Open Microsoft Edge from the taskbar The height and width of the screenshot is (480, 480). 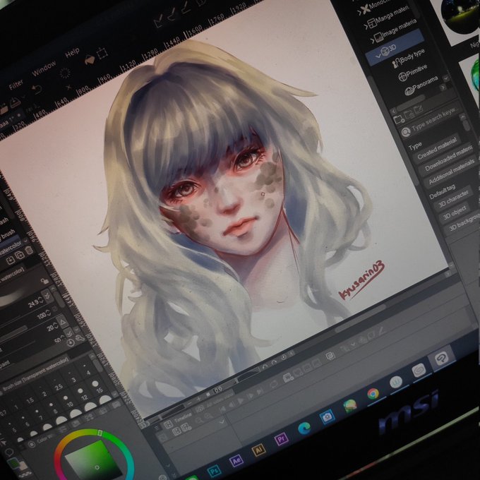click(x=304, y=428)
